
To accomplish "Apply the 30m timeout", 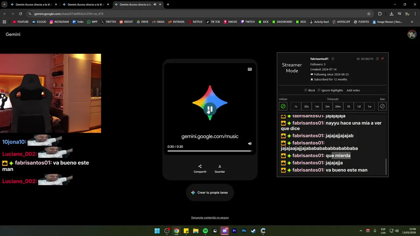I will pyautogui.click(x=338, y=107).
